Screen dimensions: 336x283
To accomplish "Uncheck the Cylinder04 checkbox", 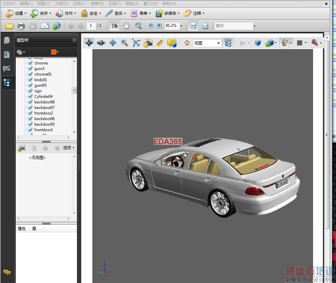I will coord(30,97).
